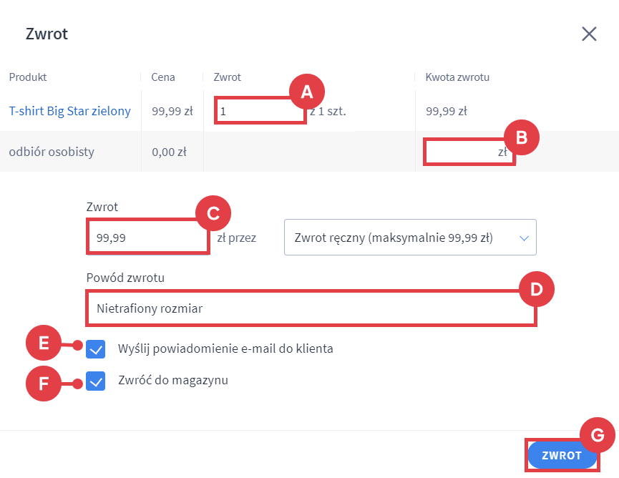This screenshot has width=619, height=478.
Task: Select the odbiór osobisty row label
Action: [52, 152]
